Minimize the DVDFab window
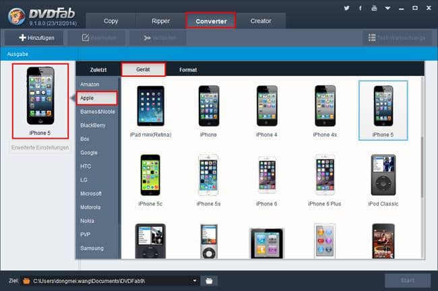Viewport: 438px width, 291px height. [402, 8]
